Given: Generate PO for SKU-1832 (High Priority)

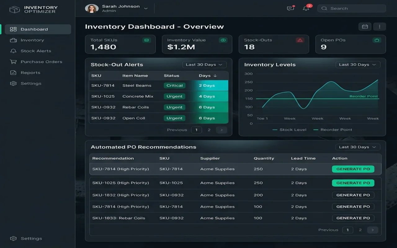Looking at the screenshot, I should [x=353, y=195].
